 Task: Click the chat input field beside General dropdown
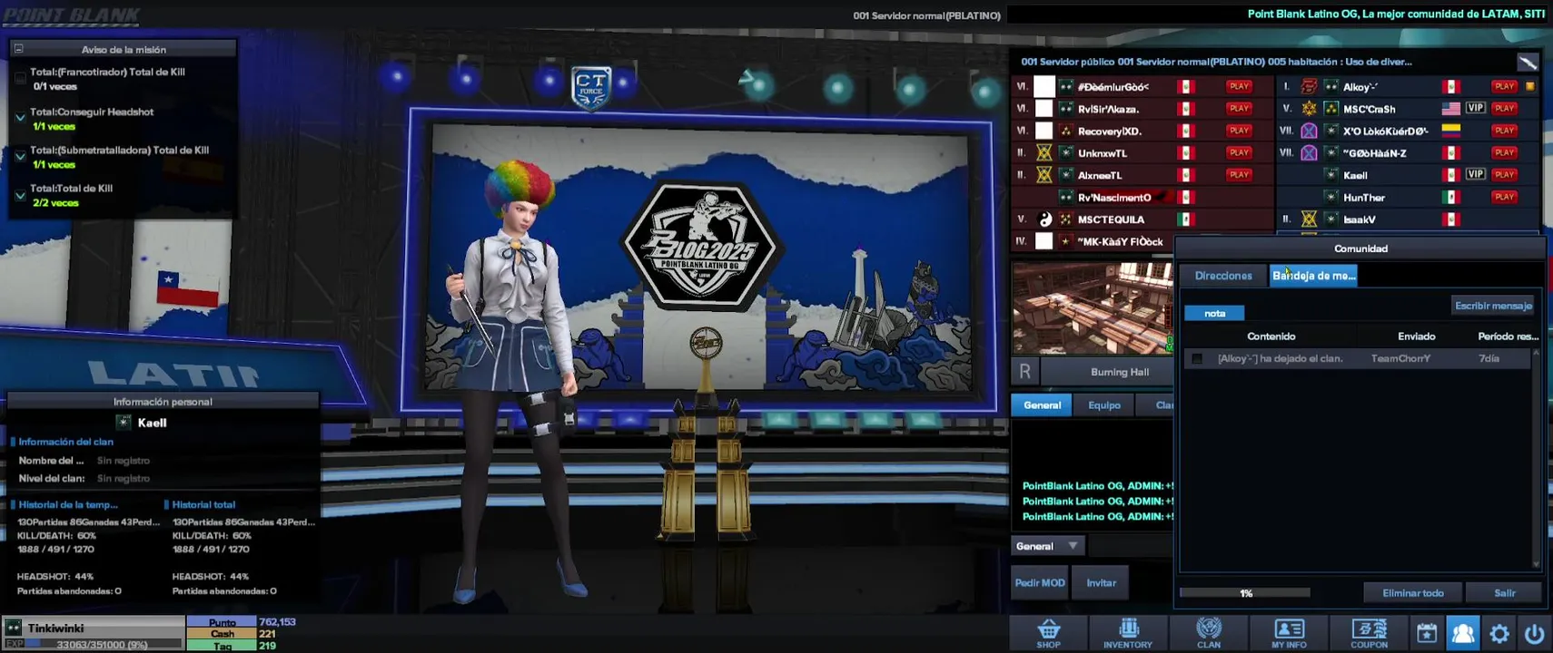[1131, 546]
